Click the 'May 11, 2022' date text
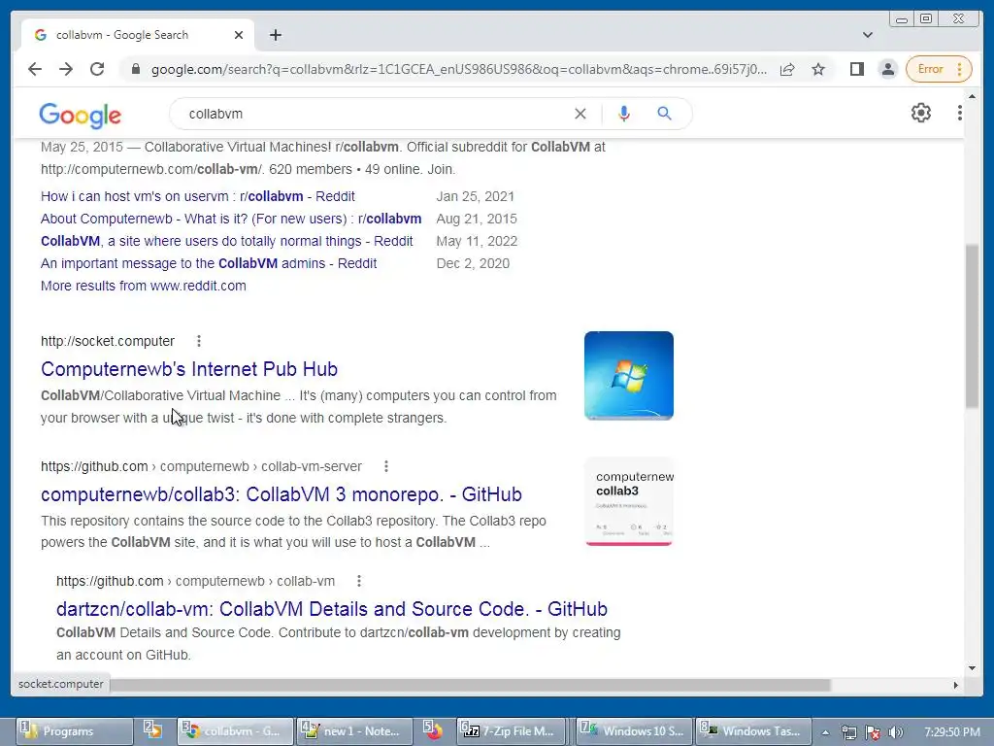This screenshot has height=746, width=994. point(477,241)
